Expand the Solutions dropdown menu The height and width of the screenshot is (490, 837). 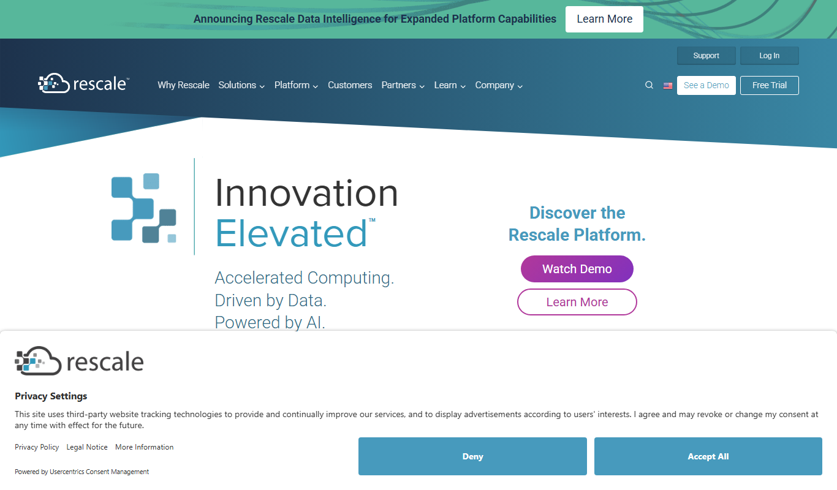(x=241, y=85)
